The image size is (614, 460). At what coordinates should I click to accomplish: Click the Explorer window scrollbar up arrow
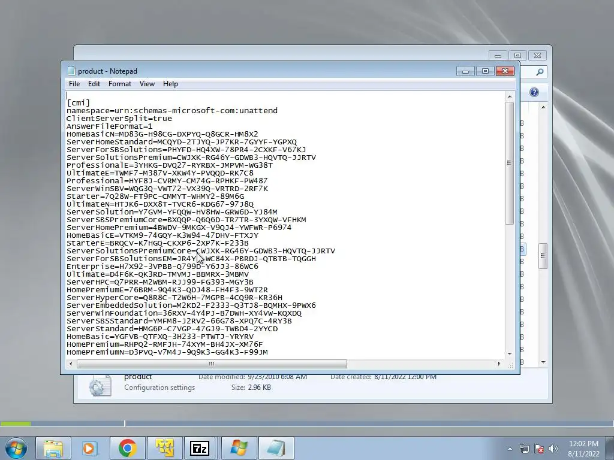543,107
